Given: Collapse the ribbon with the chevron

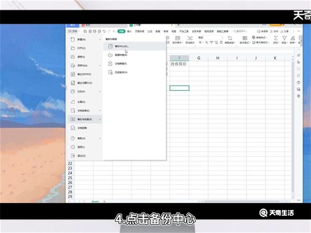Looking at the screenshot, I should tap(299, 32).
